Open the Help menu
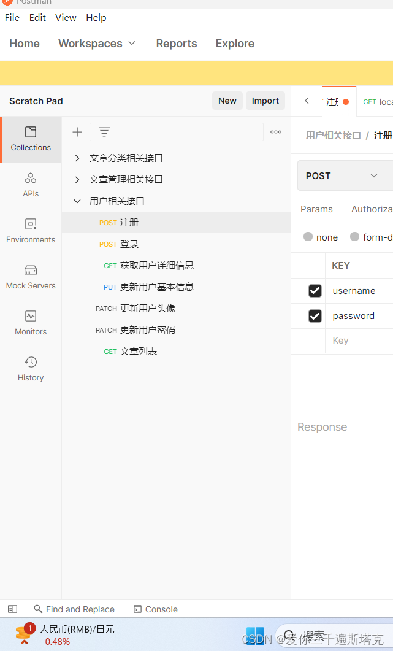 [96, 18]
